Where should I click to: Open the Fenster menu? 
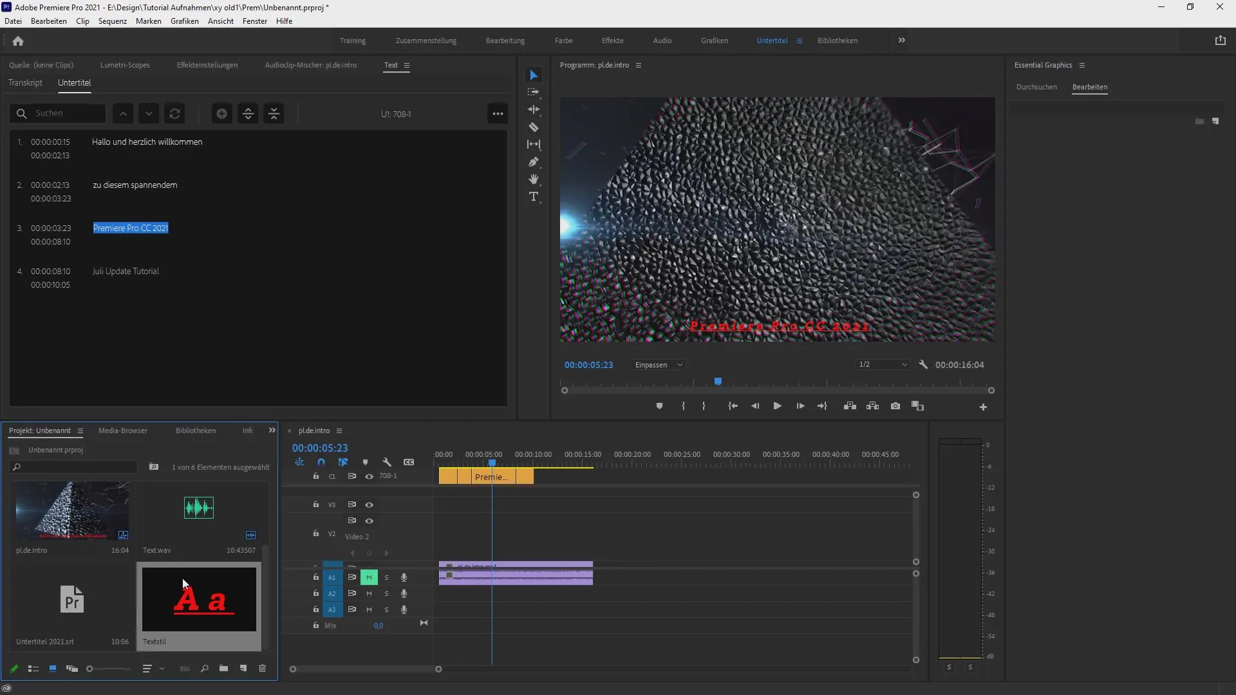tap(255, 21)
